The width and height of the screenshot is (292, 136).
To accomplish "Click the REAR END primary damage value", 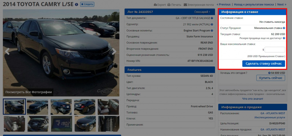I will (207, 43).
